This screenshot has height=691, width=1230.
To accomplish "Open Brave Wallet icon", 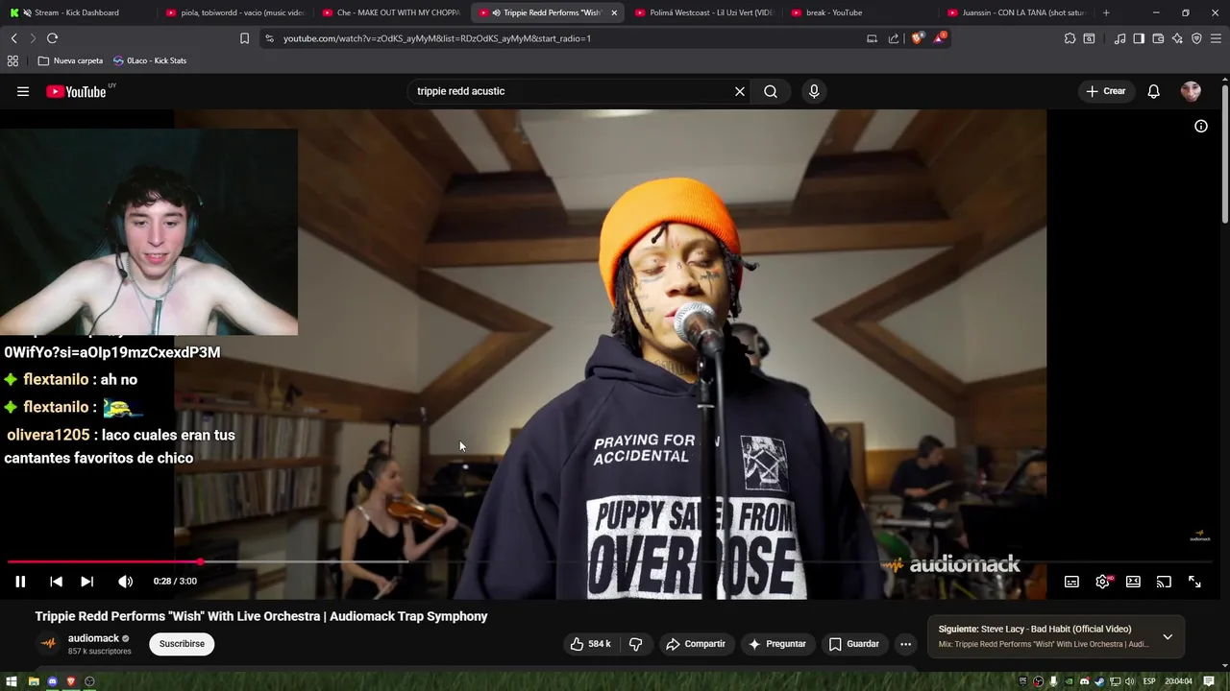I will 1158,38.
